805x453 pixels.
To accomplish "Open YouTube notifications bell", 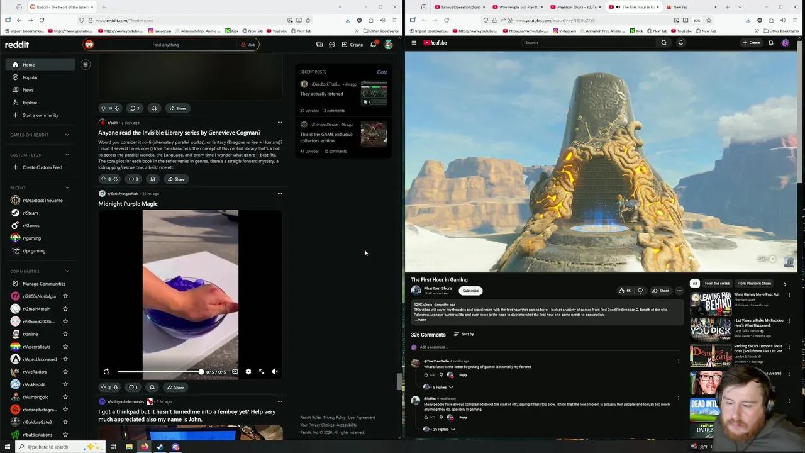I will (x=770, y=43).
